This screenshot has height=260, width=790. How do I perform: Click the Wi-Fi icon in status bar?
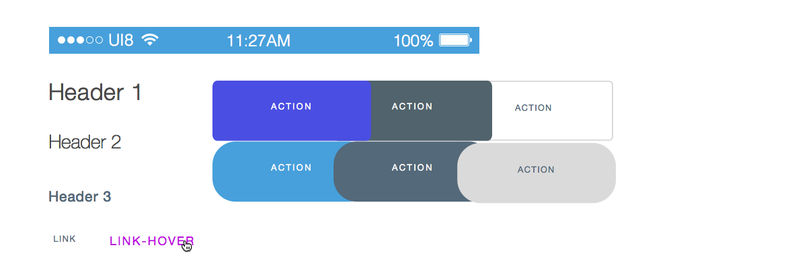pyautogui.click(x=150, y=40)
